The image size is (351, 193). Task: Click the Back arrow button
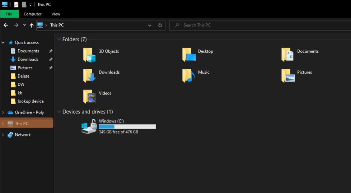(x=6, y=25)
